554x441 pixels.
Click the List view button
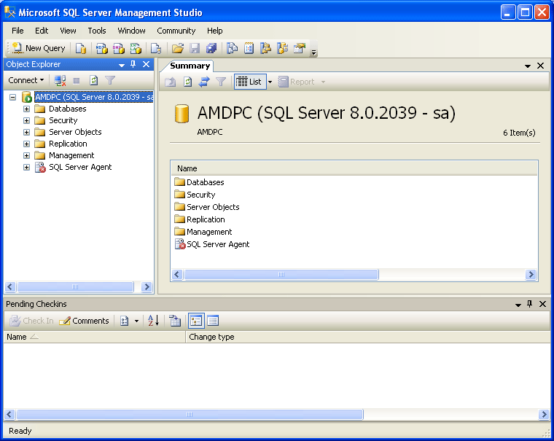[x=250, y=82]
